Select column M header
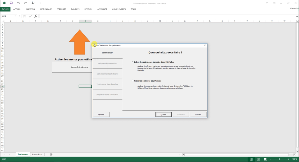This screenshot has height=162, width=299. [x=160, y=21]
